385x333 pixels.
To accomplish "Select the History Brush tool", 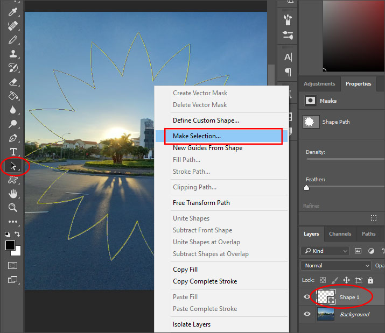I will pos(13,67).
